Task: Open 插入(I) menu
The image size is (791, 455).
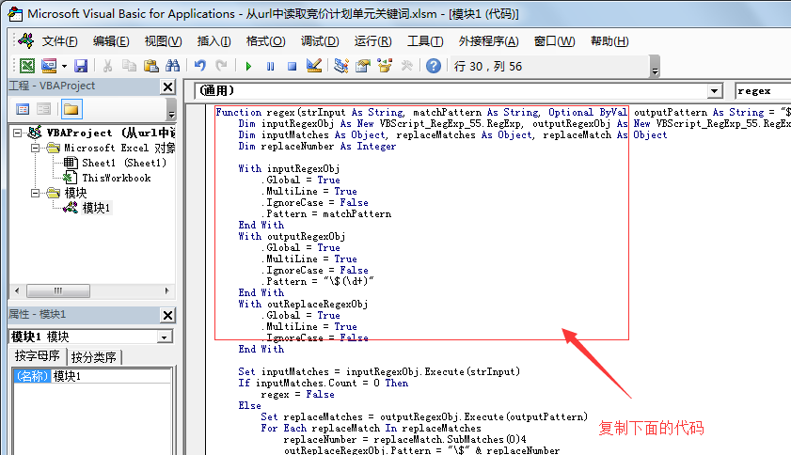Action: 214,41
